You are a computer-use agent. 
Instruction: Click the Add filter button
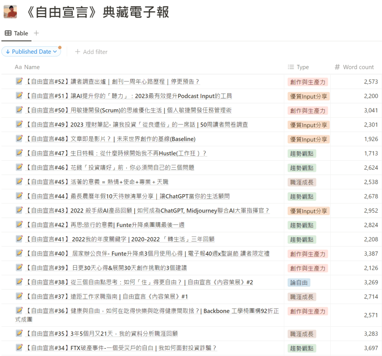click(x=91, y=52)
